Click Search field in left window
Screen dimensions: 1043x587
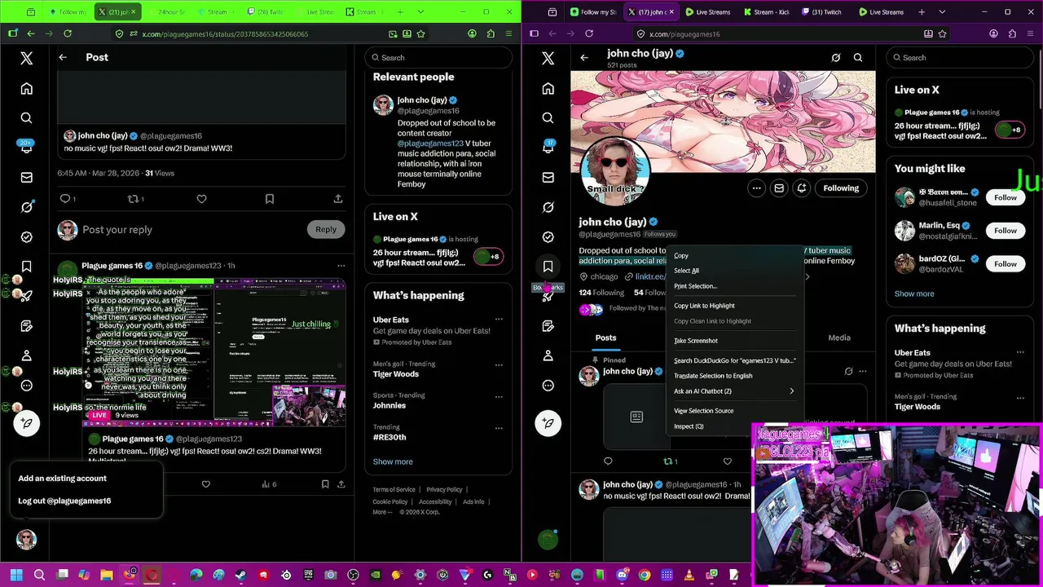pos(439,58)
